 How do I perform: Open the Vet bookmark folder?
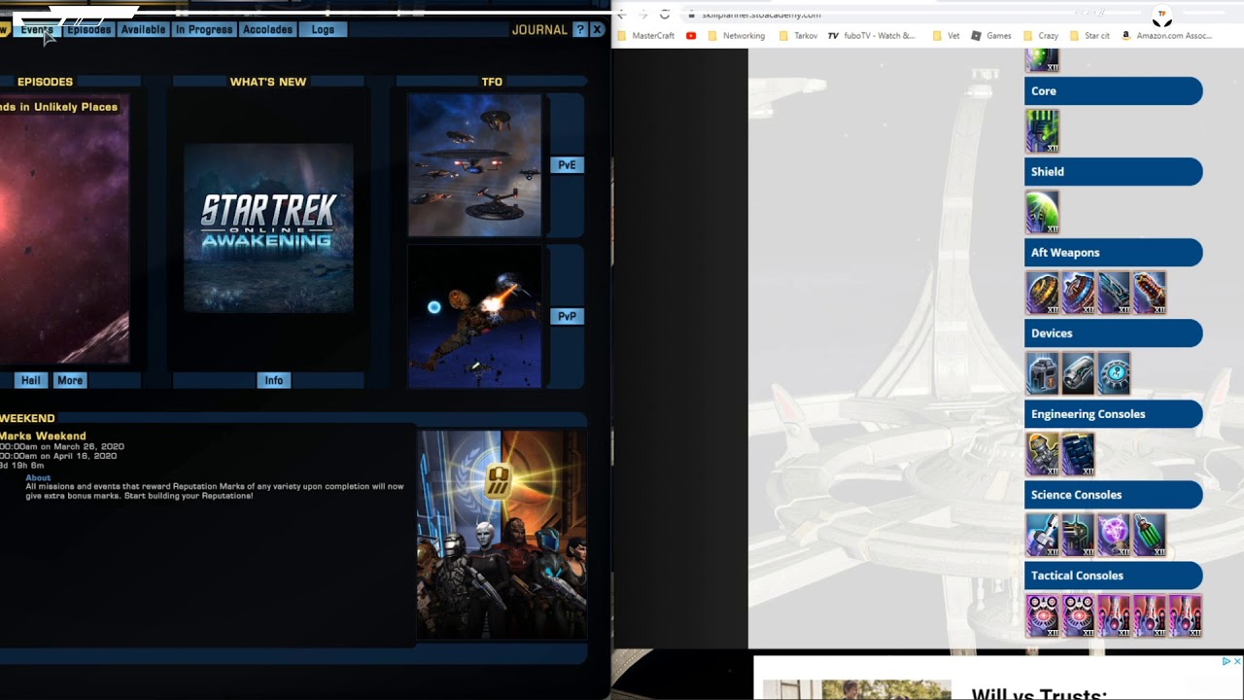pyautogui.click(x=946, y=36)
